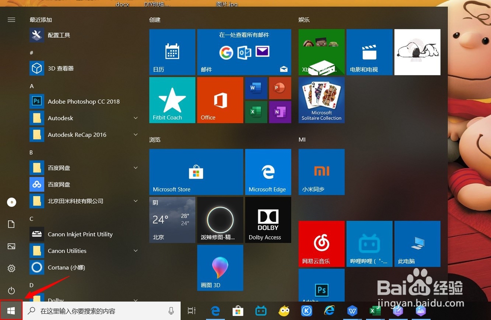Open the 电影和电视 tile

[x=369, y=52]
